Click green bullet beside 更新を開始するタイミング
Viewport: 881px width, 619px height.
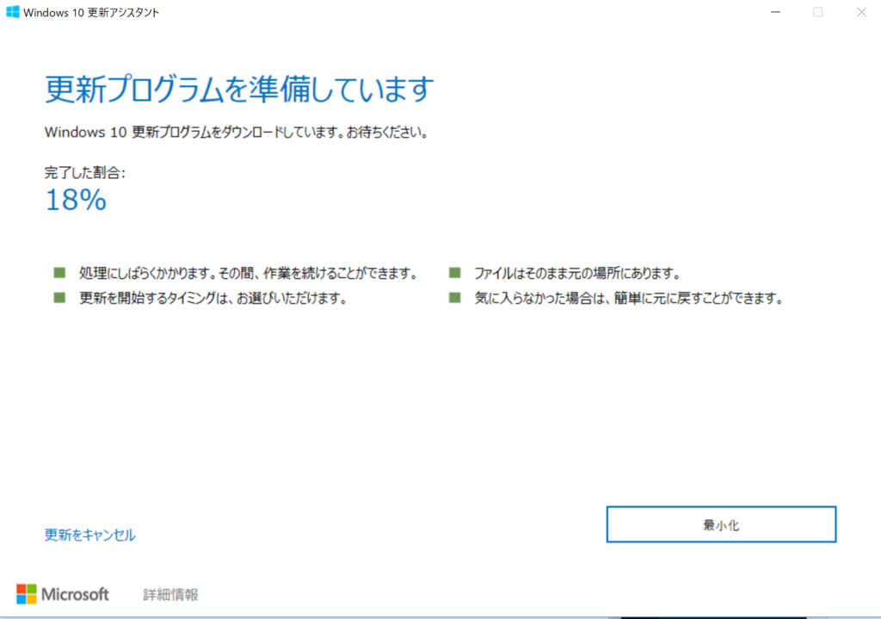tap(59, 297)
